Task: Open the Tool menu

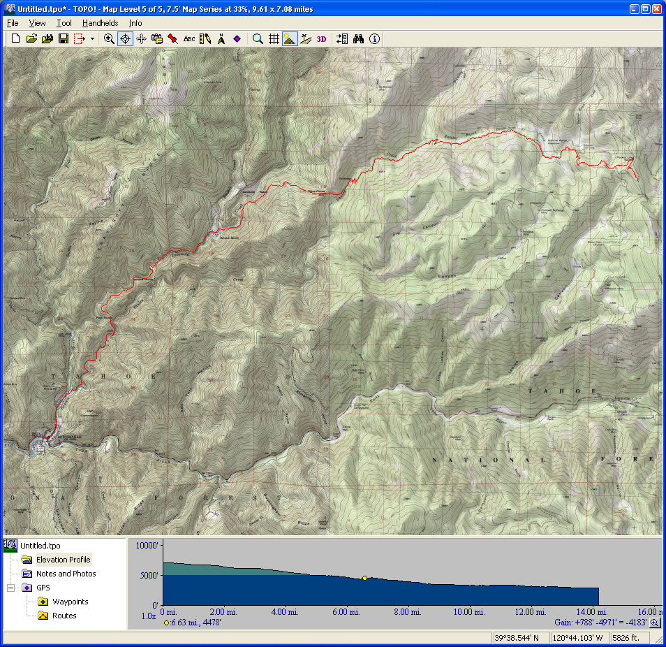Action: tap(64, 23)
